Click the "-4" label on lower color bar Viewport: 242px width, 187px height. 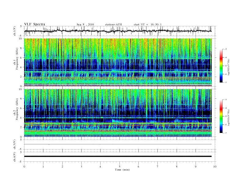[x=226, y=108]
